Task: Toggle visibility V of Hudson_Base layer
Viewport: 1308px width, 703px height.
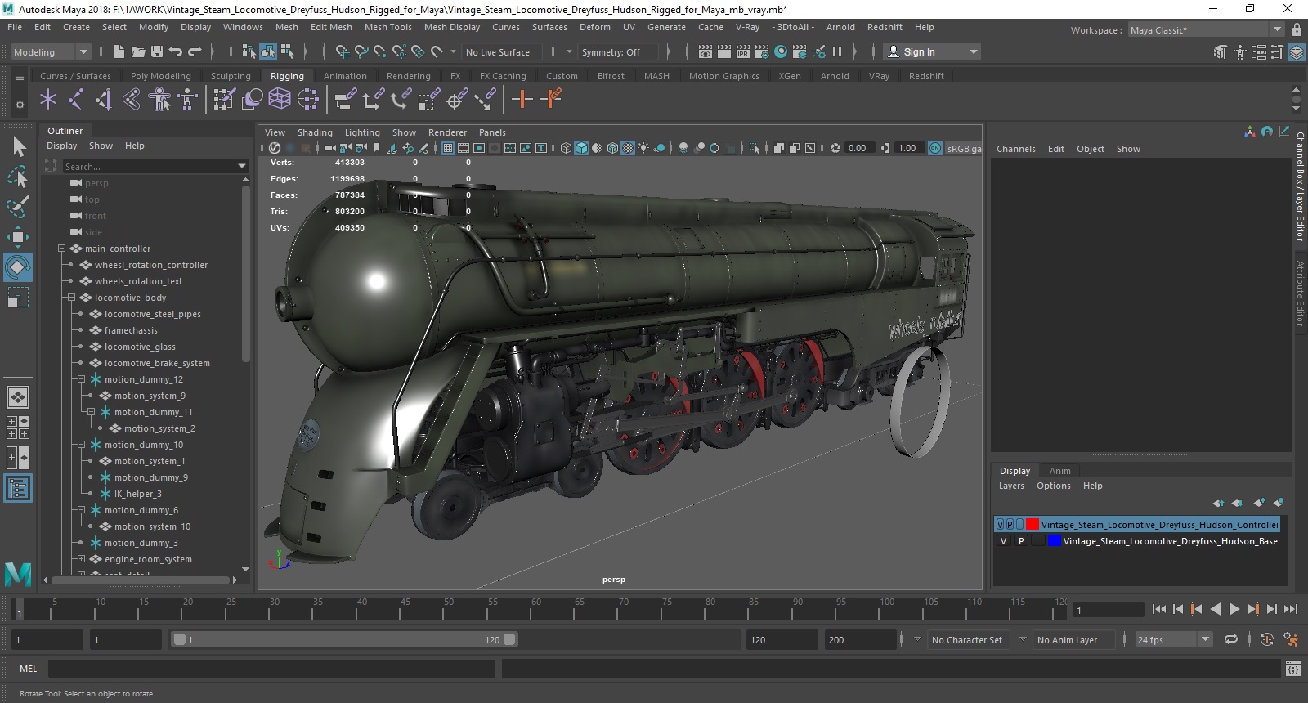Action: [x=1003, y=541]
